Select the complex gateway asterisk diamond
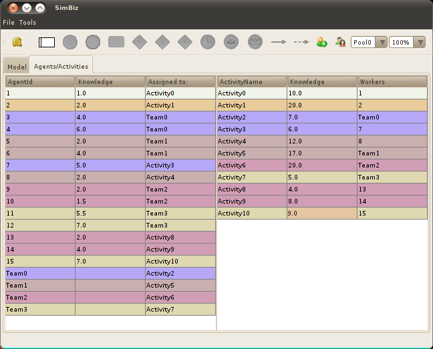This screenshot has width=433, height=349. [x=185, y=42]
